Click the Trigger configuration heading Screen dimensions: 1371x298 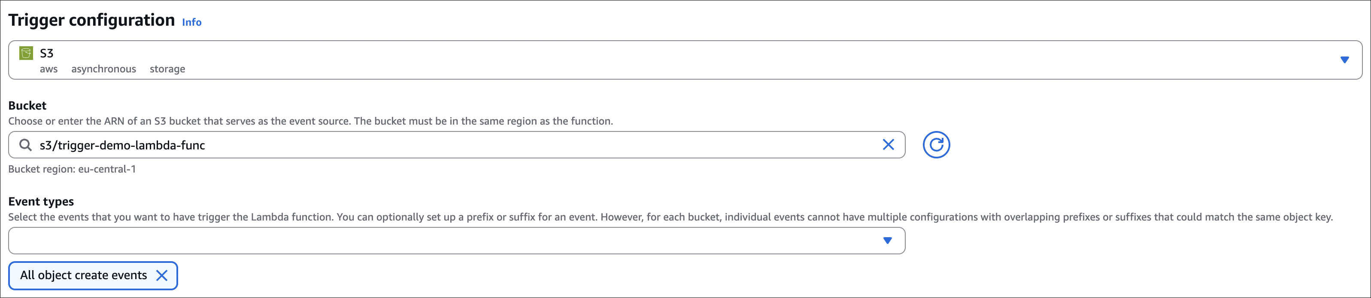click(x=91, y=20)
